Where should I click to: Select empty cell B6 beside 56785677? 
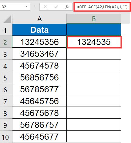tap(94, 89)
